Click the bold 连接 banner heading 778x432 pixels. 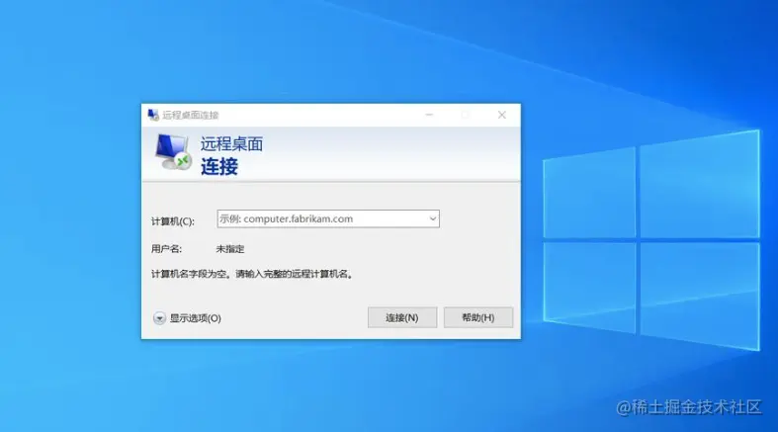(219, 167)
